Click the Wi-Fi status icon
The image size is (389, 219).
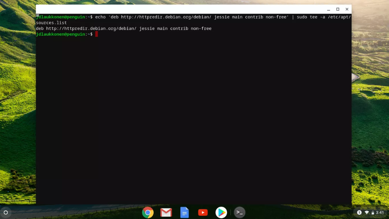(x=367, y=213)
